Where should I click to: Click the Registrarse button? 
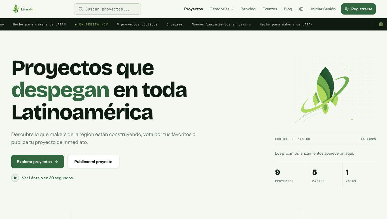[358, 9]
